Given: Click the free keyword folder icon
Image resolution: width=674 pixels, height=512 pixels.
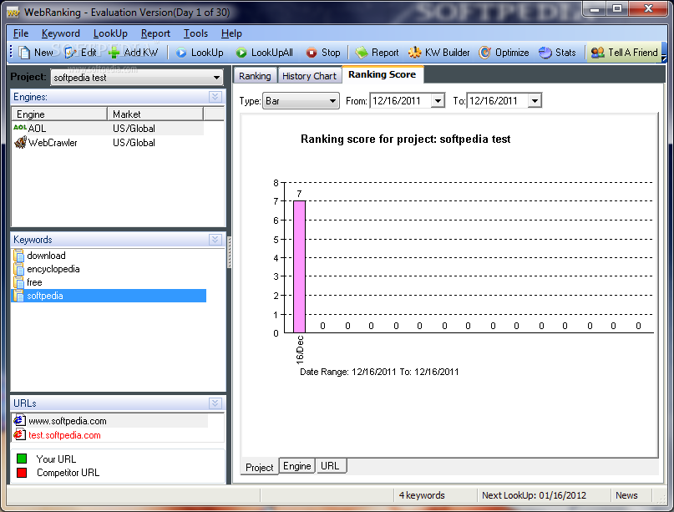Looking at the screenshot, I should pos(18,282).
